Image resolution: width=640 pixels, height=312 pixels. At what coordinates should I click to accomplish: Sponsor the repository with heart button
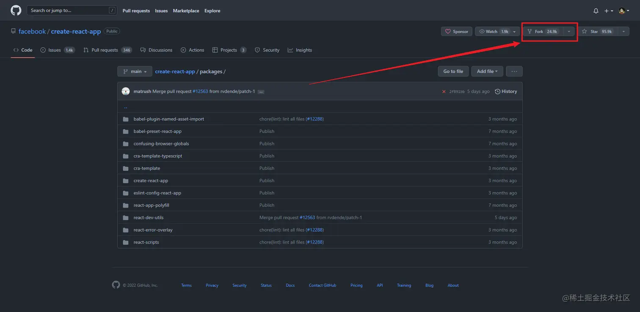(x=457, y=31)
